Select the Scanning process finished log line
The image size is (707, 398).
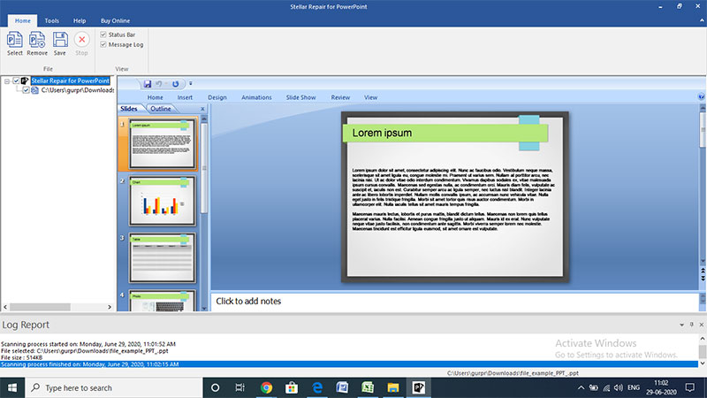click(x=349, y=364)
